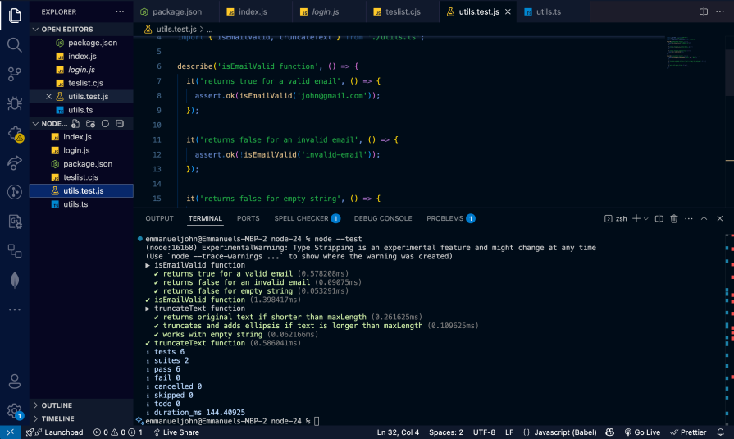
Task: Close the terminal panel
Action: [719, 218]
